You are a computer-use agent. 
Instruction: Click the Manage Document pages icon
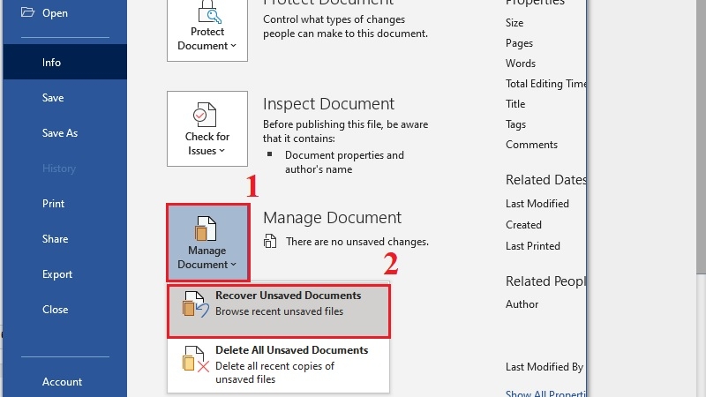206,228
